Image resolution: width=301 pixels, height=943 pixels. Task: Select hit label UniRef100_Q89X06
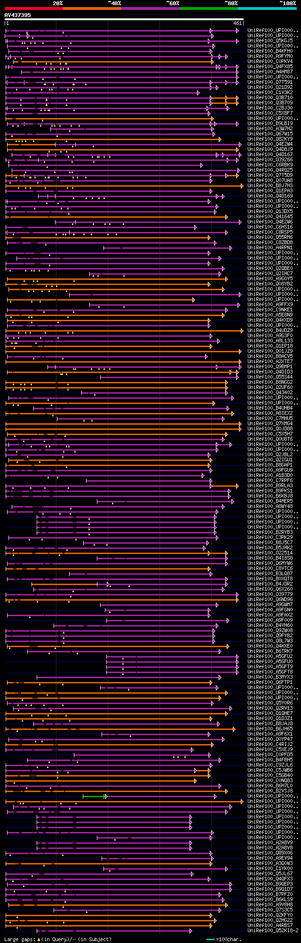[271, 853]
